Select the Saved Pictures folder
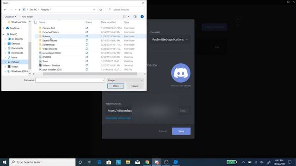This screenshot has width=296, height=166. [49, 41]
